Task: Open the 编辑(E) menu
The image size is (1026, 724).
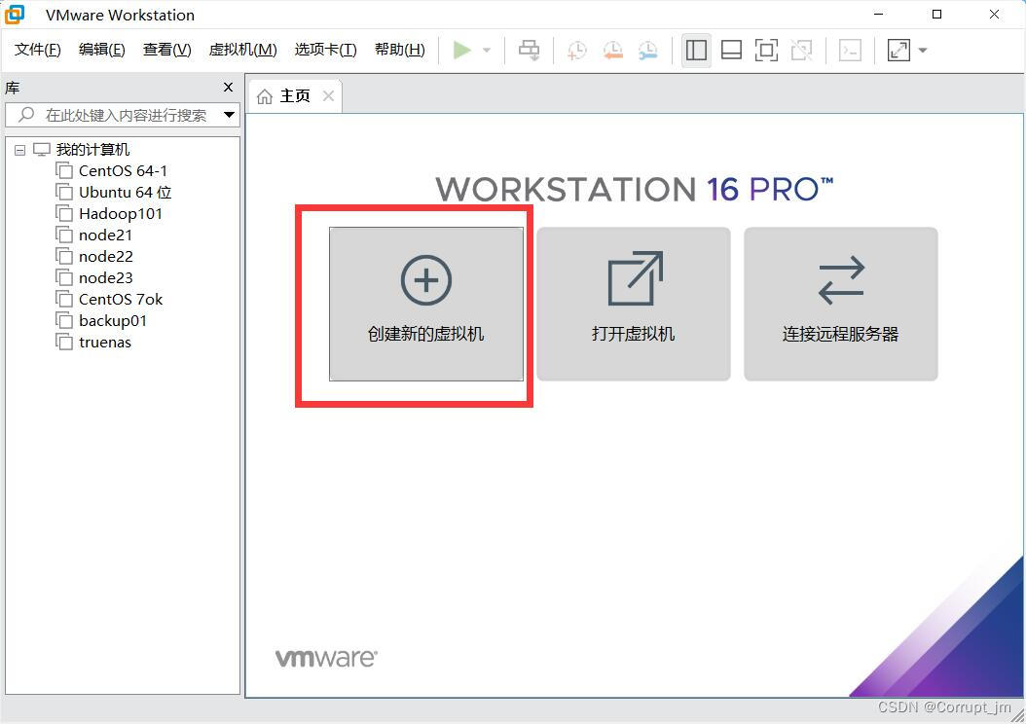Action: [x=101, y=50]
